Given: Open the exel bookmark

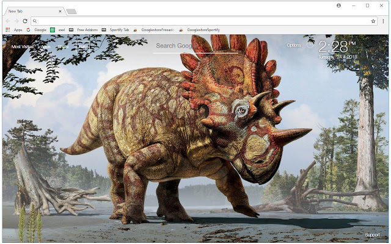Looking at the screenshot, I should click(62, 30).
